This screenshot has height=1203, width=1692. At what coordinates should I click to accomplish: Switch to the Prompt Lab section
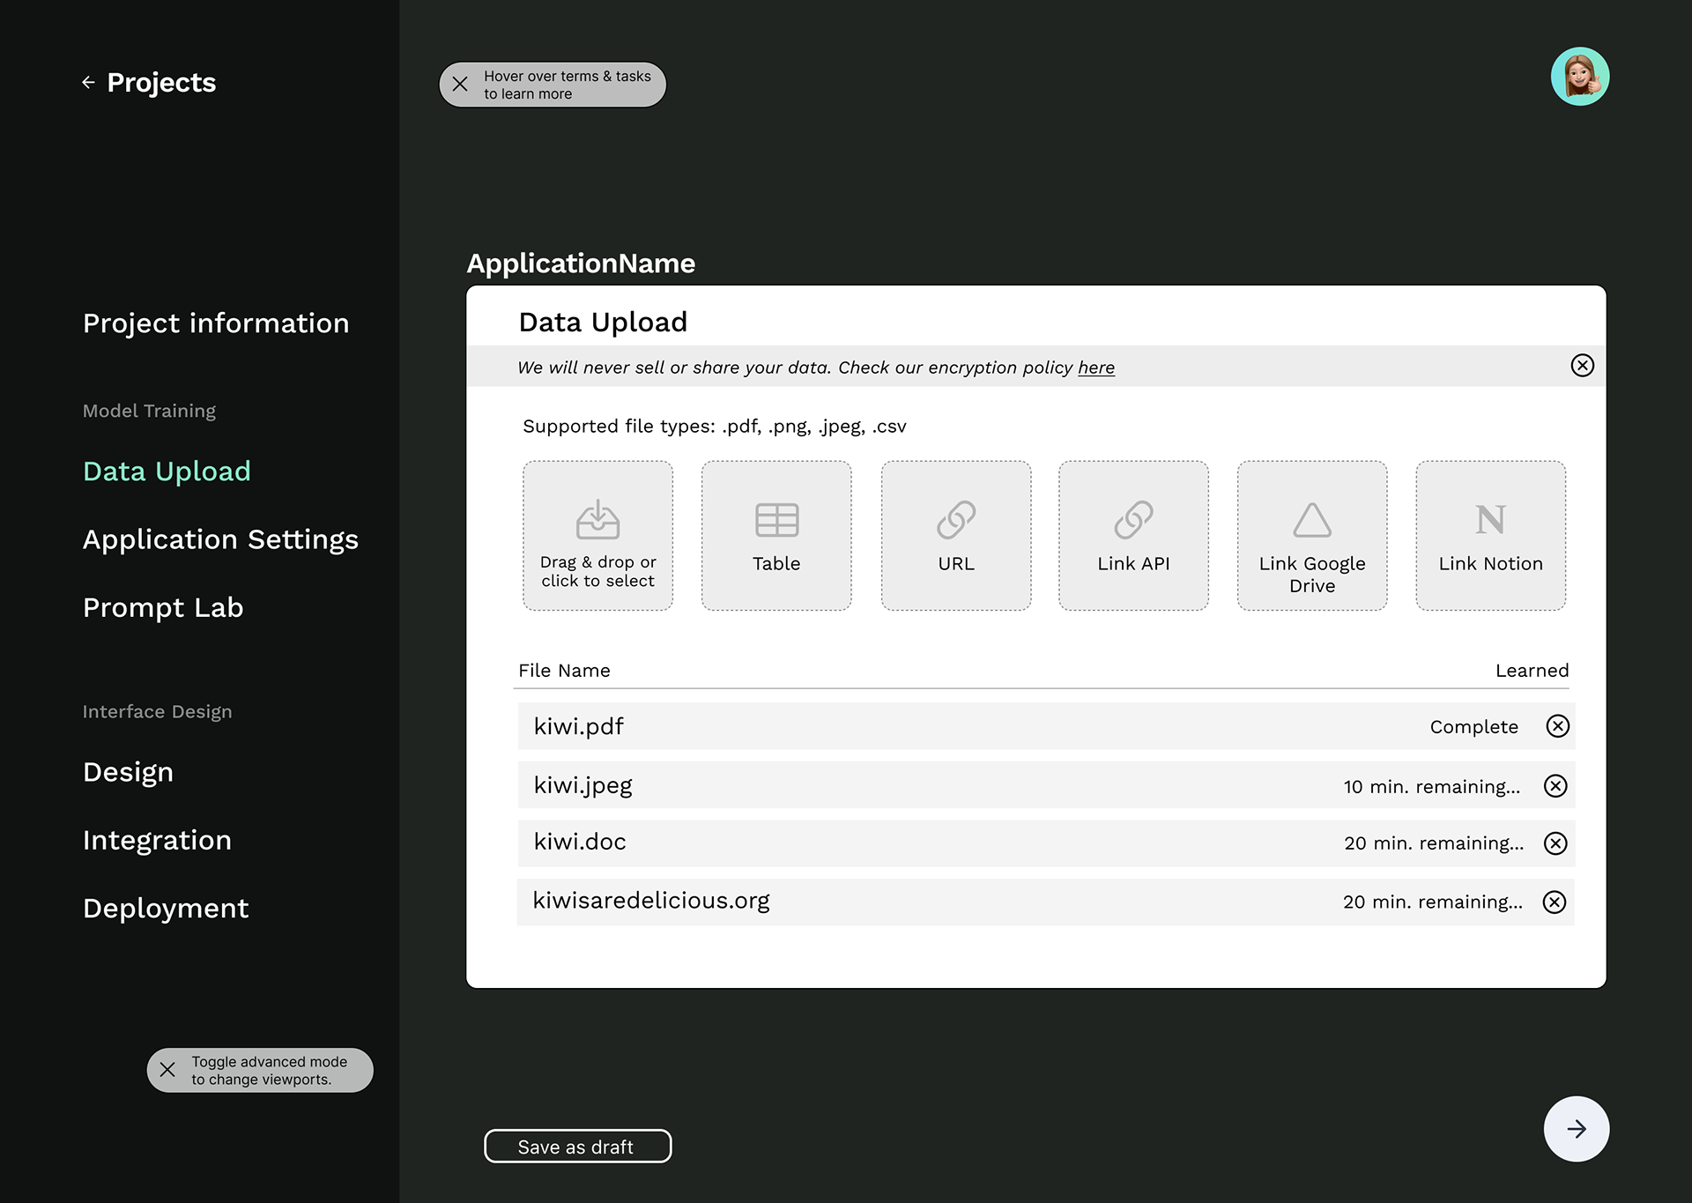[x=163, y=608]
